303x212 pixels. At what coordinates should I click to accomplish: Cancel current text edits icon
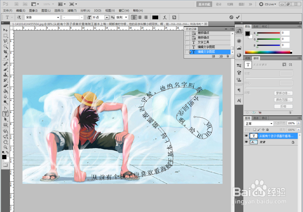[x=231, y=17]
